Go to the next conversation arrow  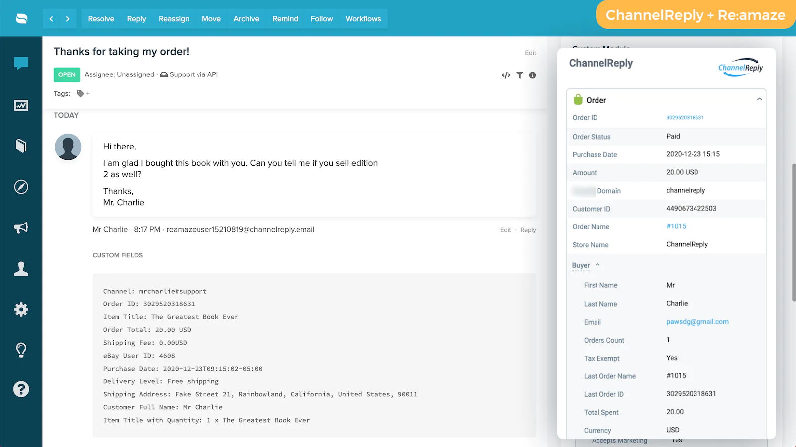click(68, 19)
